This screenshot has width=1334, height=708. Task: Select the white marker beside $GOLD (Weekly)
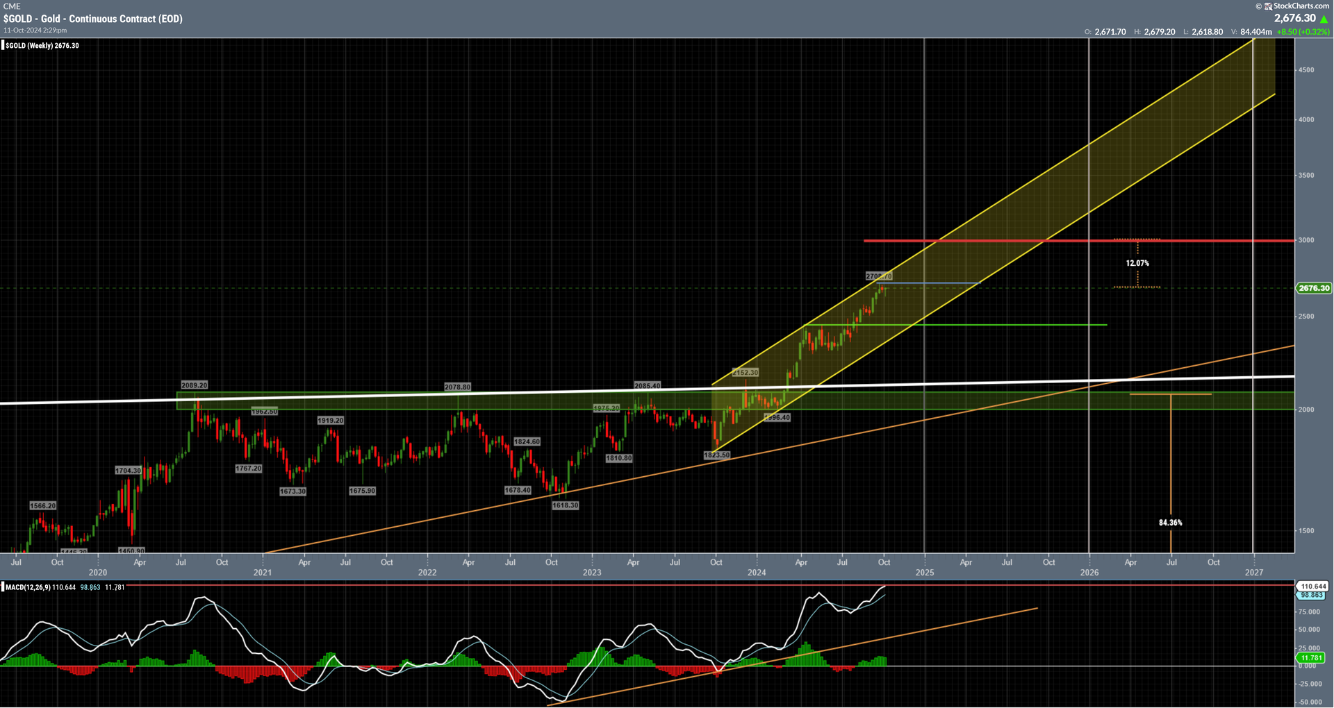(x=3, y=46)
